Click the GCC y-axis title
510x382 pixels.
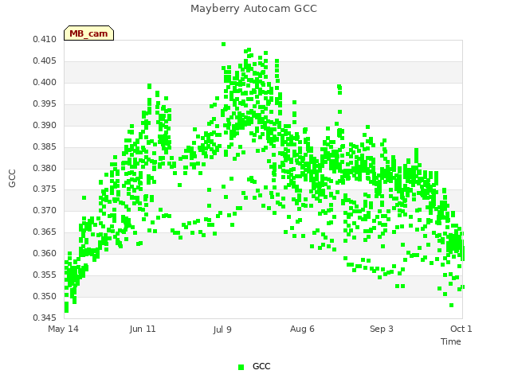click(x=12, y=178)
